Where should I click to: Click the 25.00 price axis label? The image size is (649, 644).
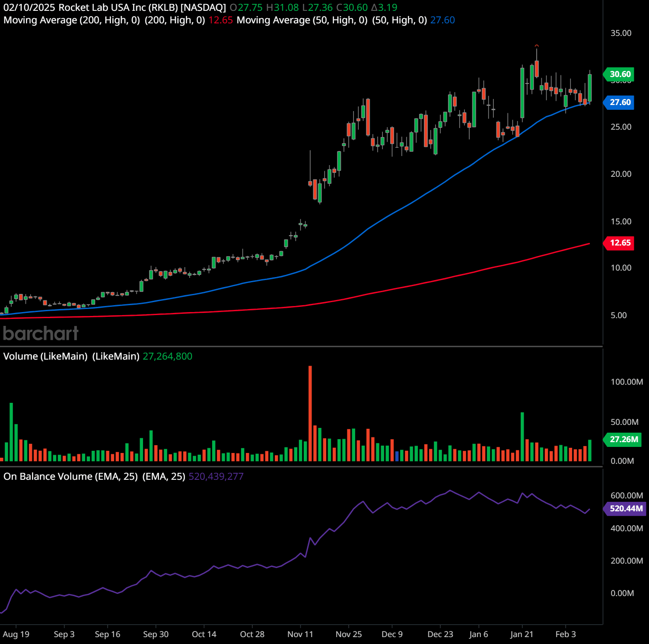(621, 127)
